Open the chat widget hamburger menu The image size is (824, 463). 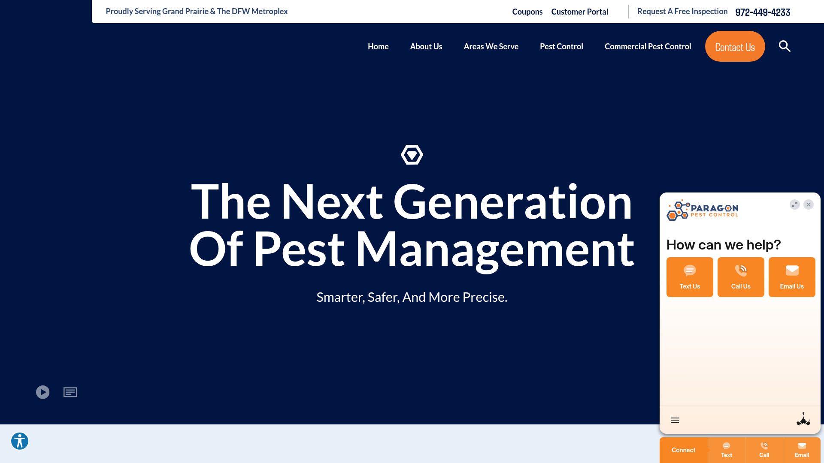[675, 420]
